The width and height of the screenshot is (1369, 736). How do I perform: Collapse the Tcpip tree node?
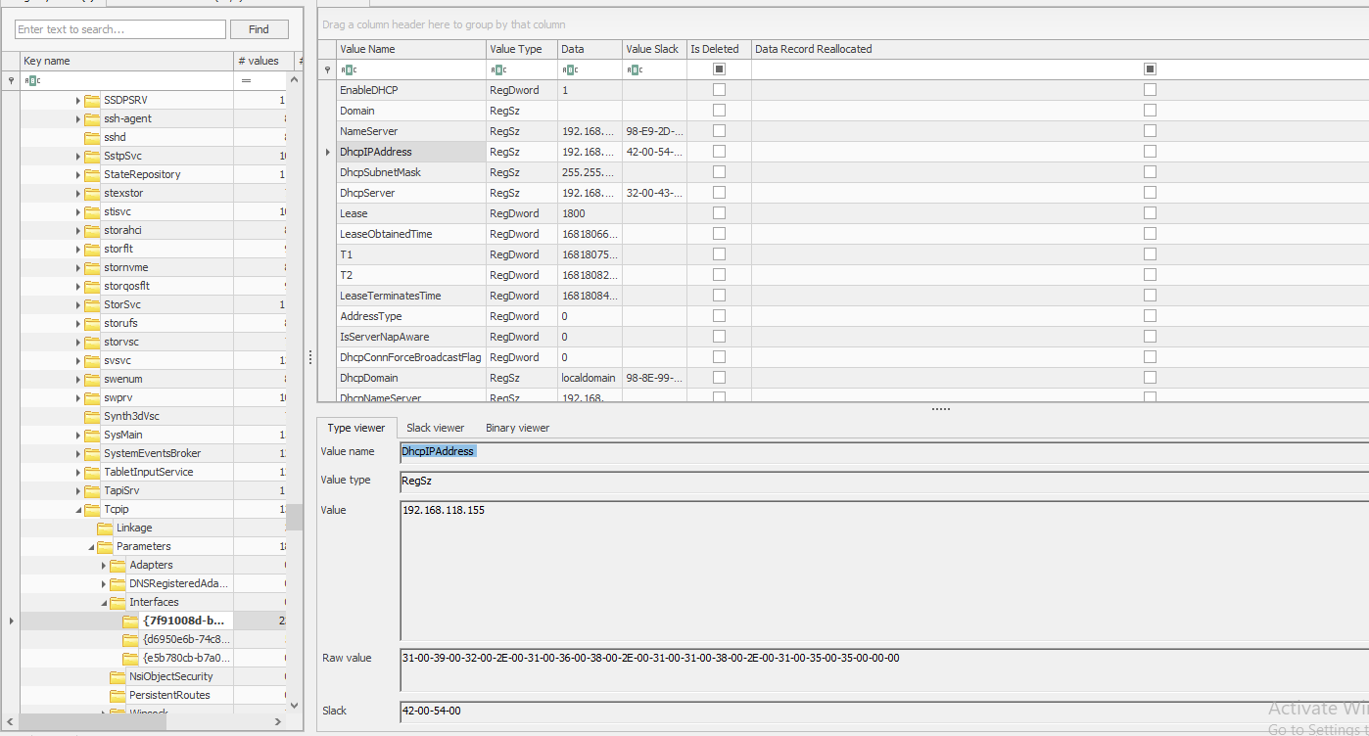78,510
